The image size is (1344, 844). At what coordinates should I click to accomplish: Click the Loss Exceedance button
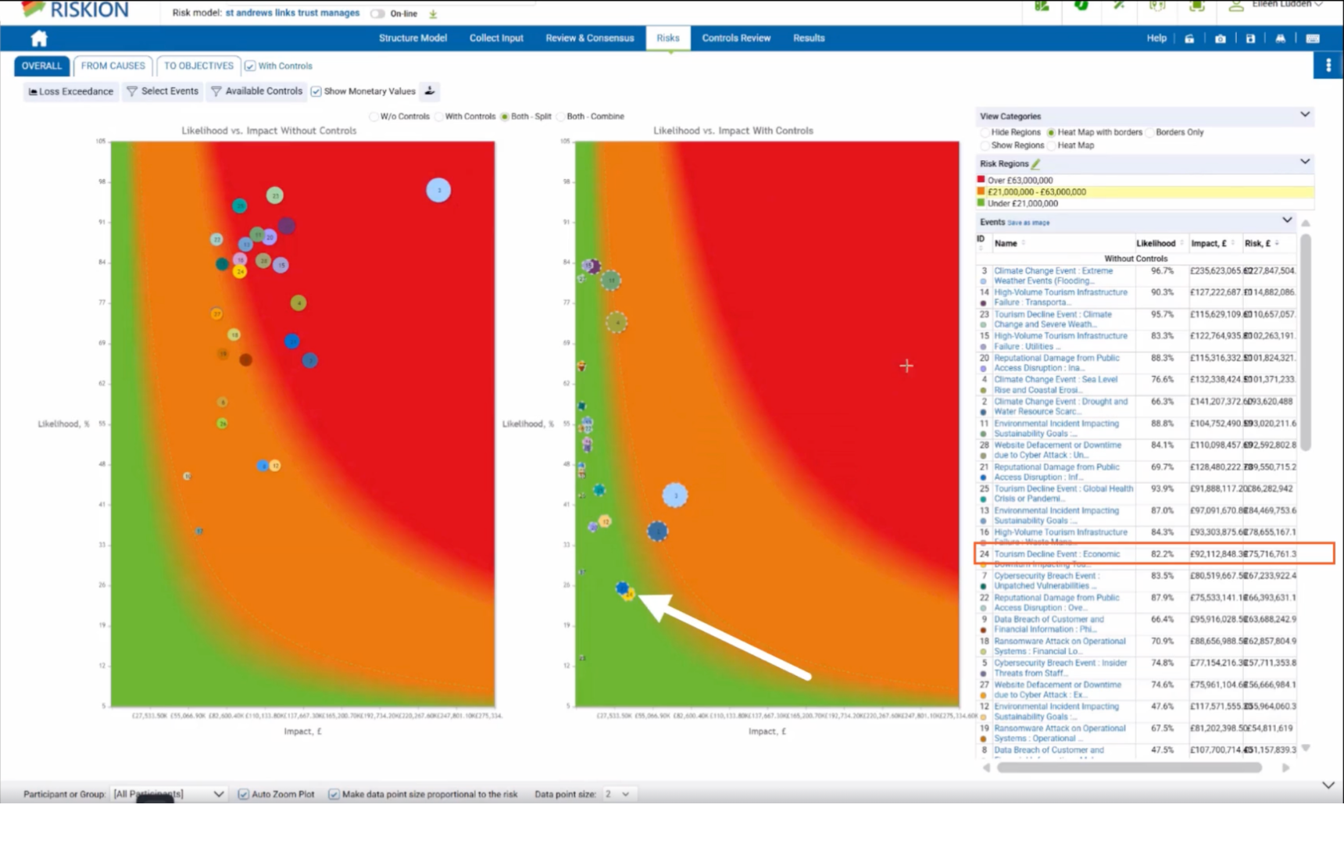click(x=70, y=91)
